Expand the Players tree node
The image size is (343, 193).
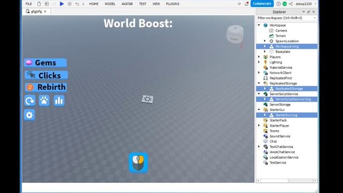[x=259, y=57]
